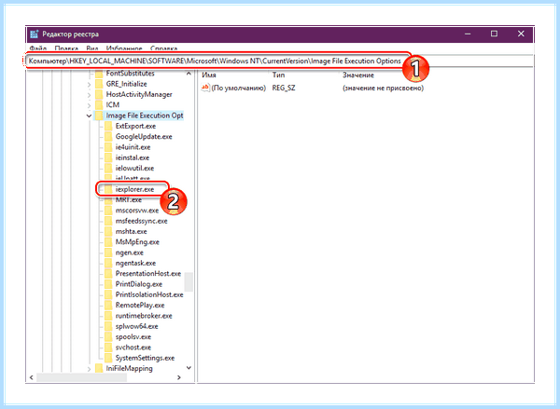This screenshot has height=409, width=560.
Task: Select the splwow64.exe key
Action: pos(136,326)
